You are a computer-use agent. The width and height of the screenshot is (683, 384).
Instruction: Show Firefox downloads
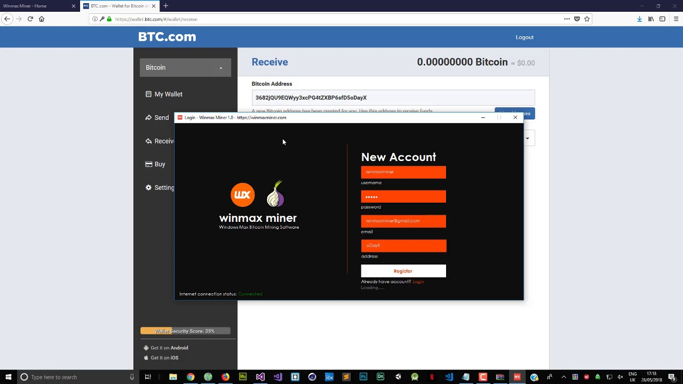[x=639, y=19]
